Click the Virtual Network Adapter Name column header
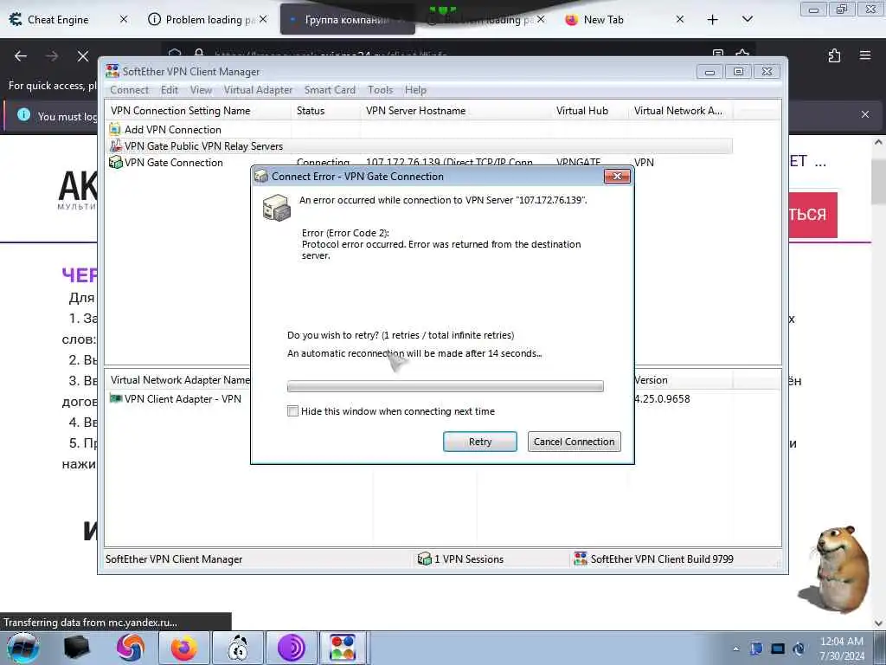Screen dimensions: 886x665 point(180,380)
